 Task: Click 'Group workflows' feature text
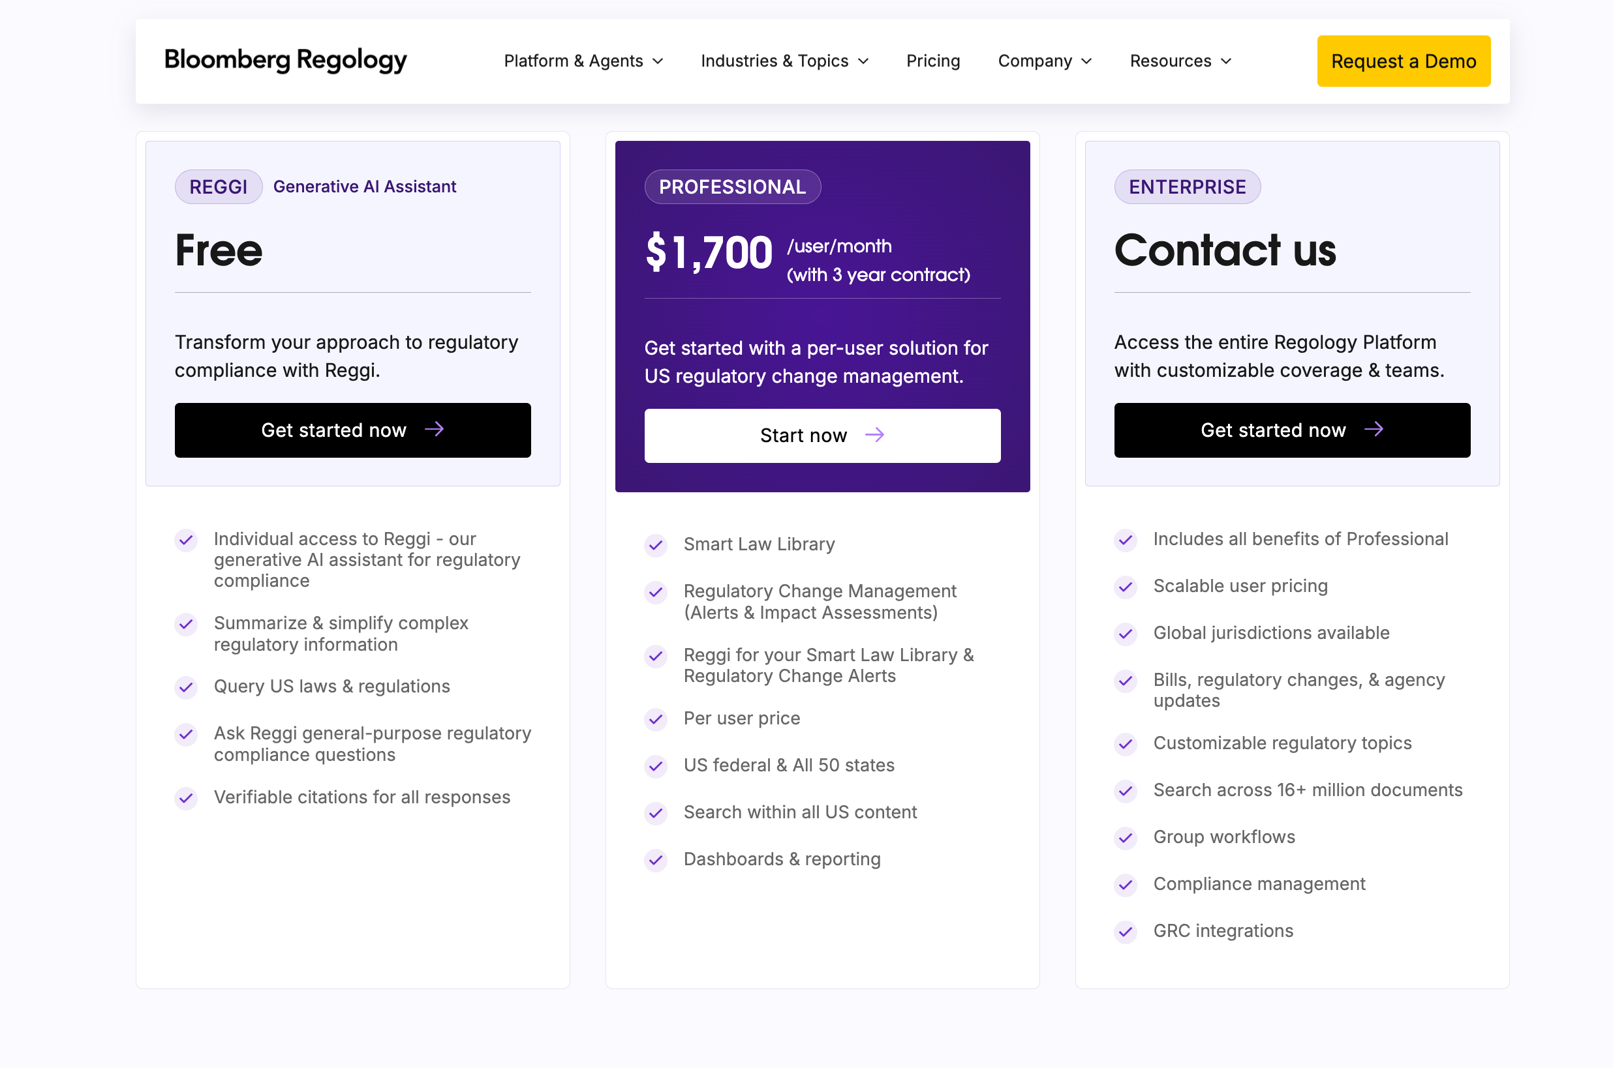[1224, 837]
